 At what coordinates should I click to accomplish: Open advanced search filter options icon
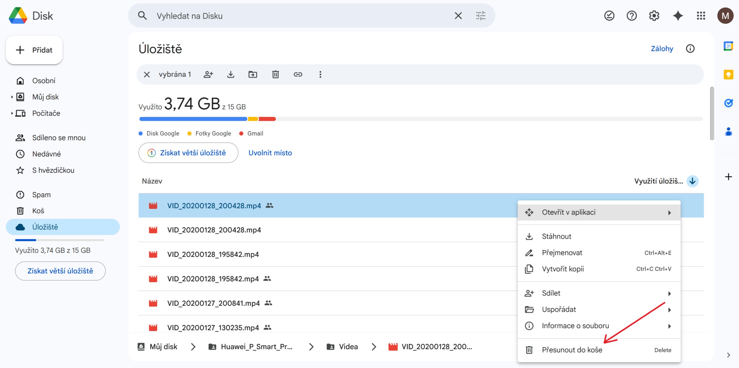click(481, 16)
